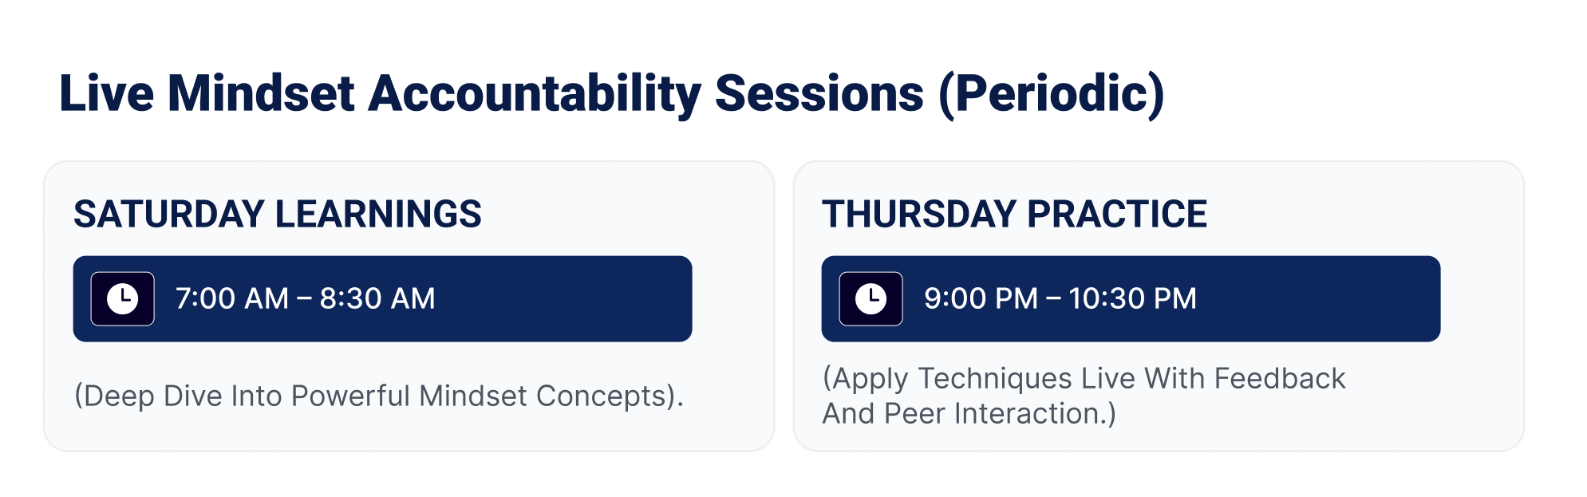Screen dimensions: 1587x497
Task: Click the 9:00 PM start time
Action: pyautogui.click(x=981, y=298)
